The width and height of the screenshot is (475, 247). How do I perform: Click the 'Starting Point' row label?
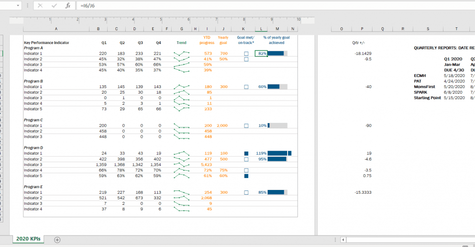(427, 98)
